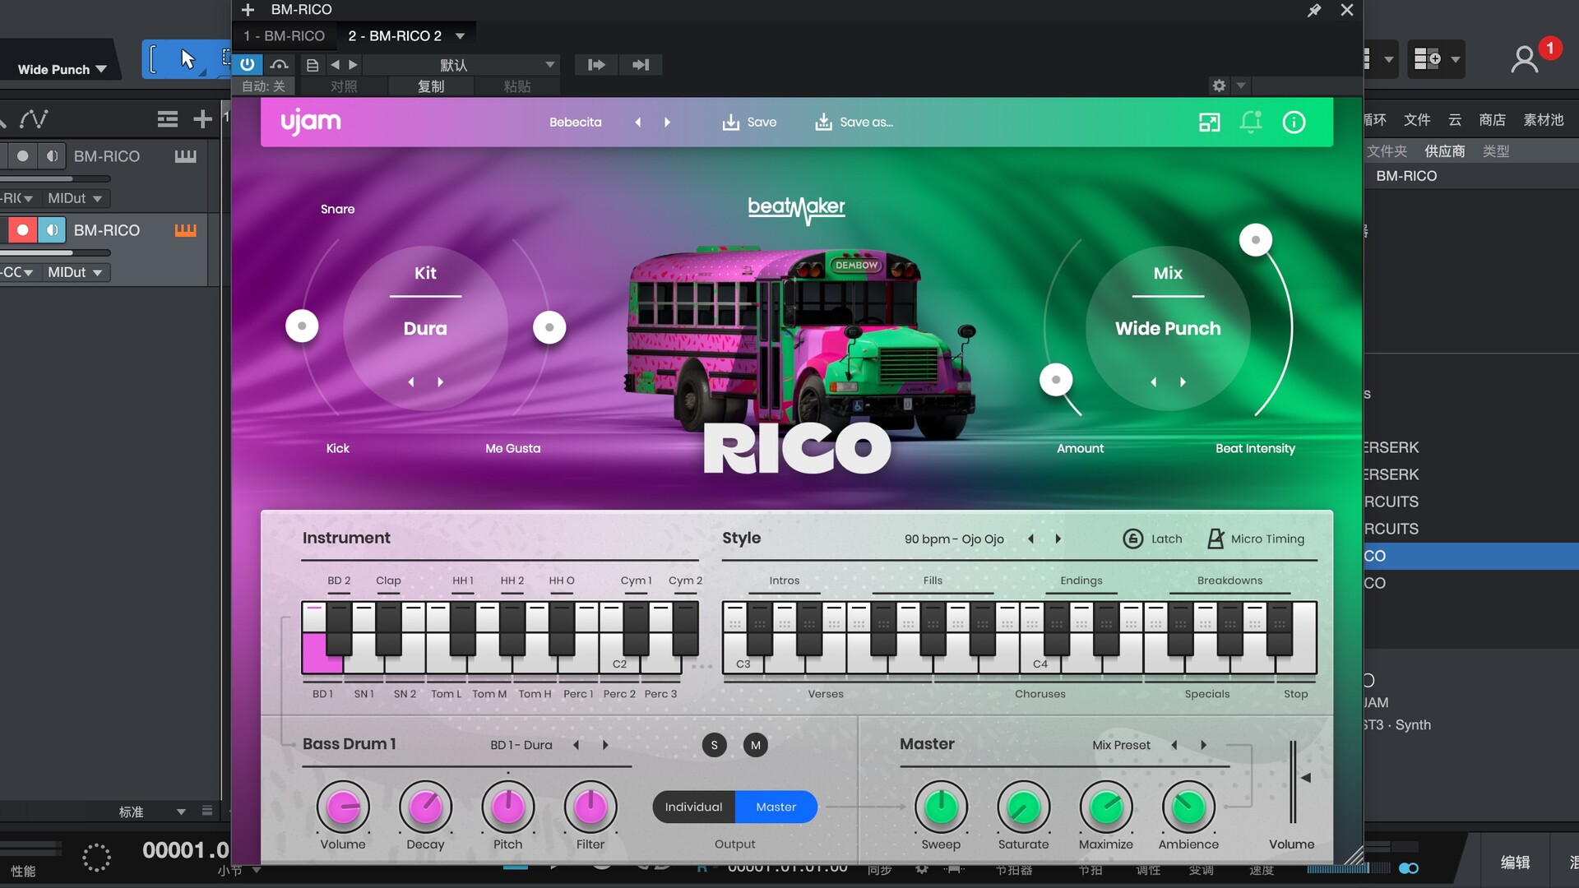Load previous DAW preset arrow
1579x888 pixels.
335,65
